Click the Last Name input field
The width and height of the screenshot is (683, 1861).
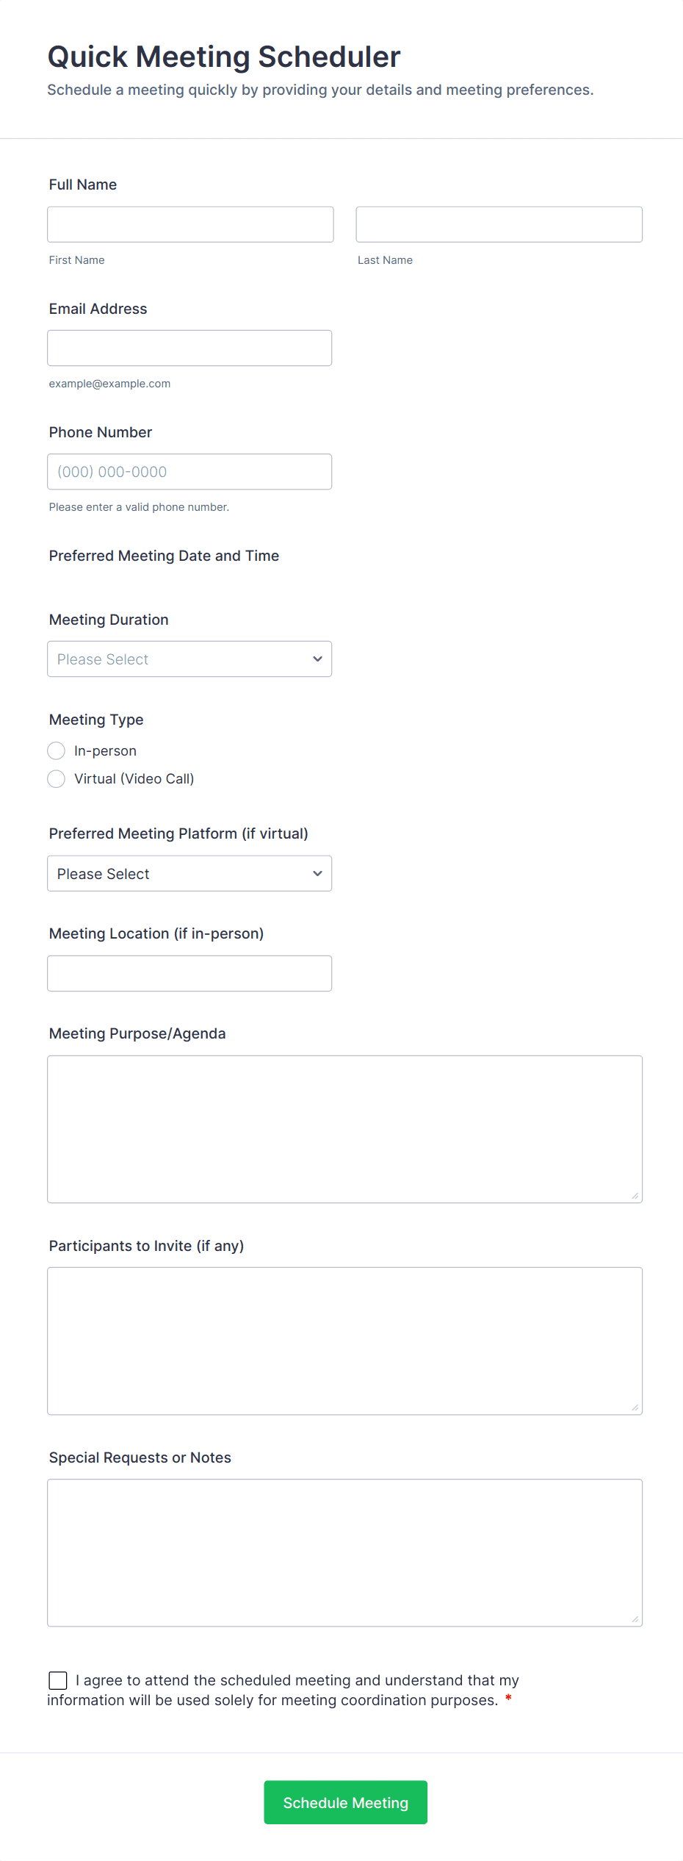(x=499, y=224)
